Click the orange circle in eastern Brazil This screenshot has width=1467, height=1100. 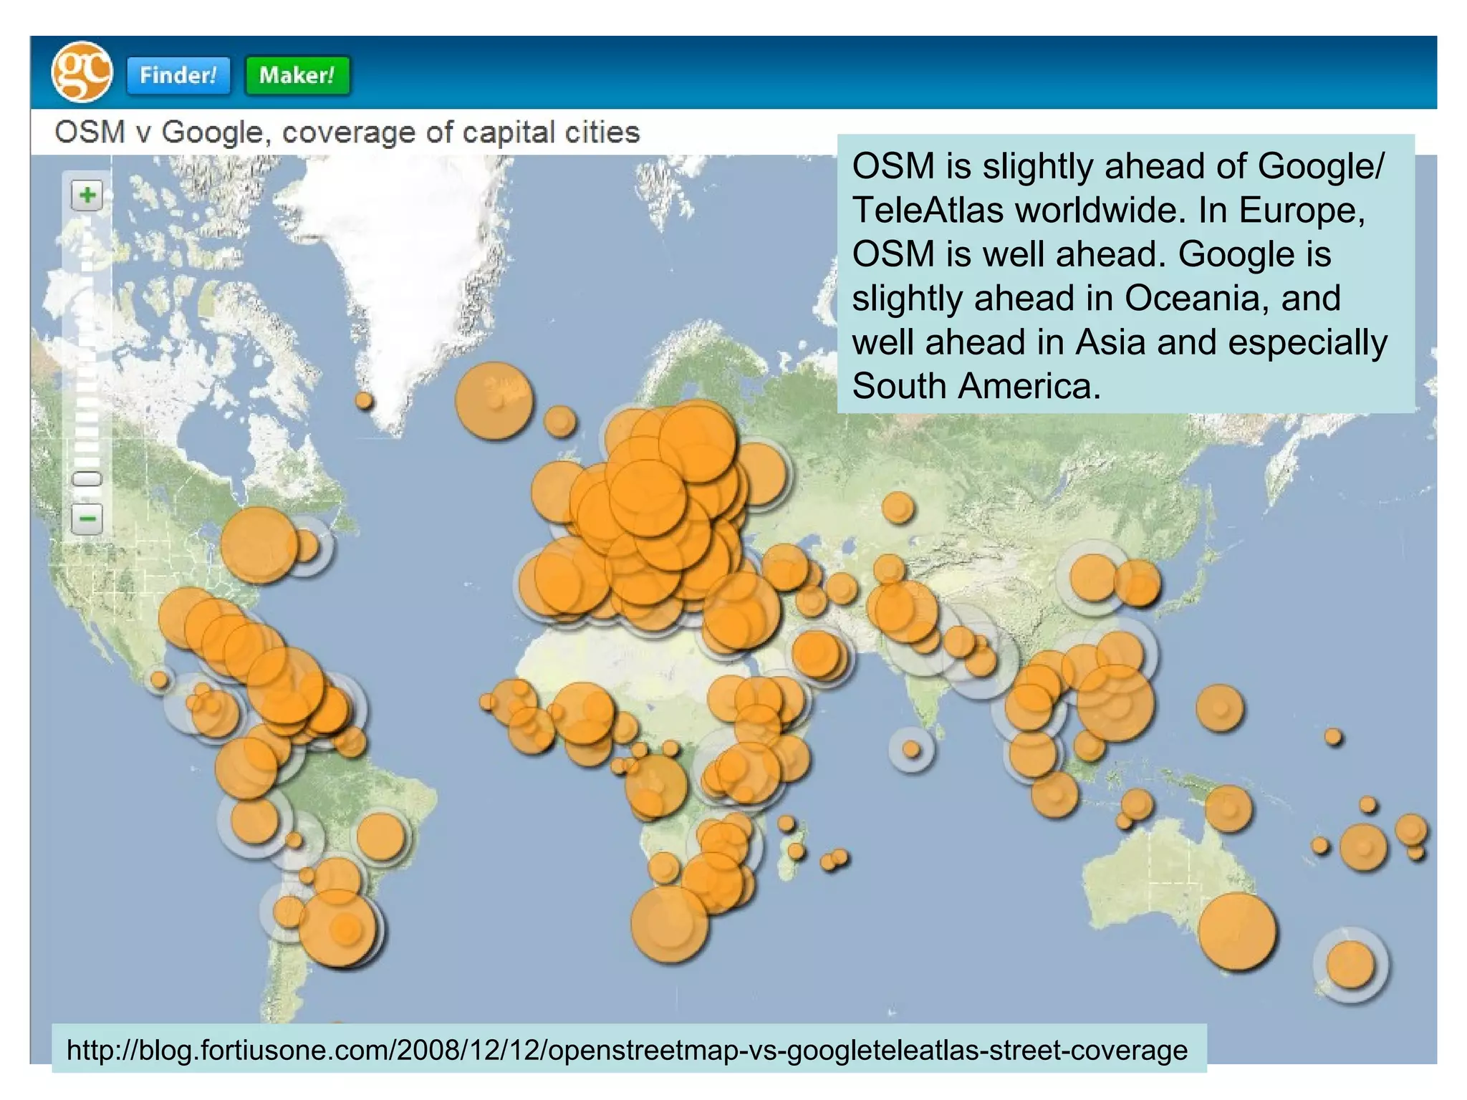[x=380, y=836]
